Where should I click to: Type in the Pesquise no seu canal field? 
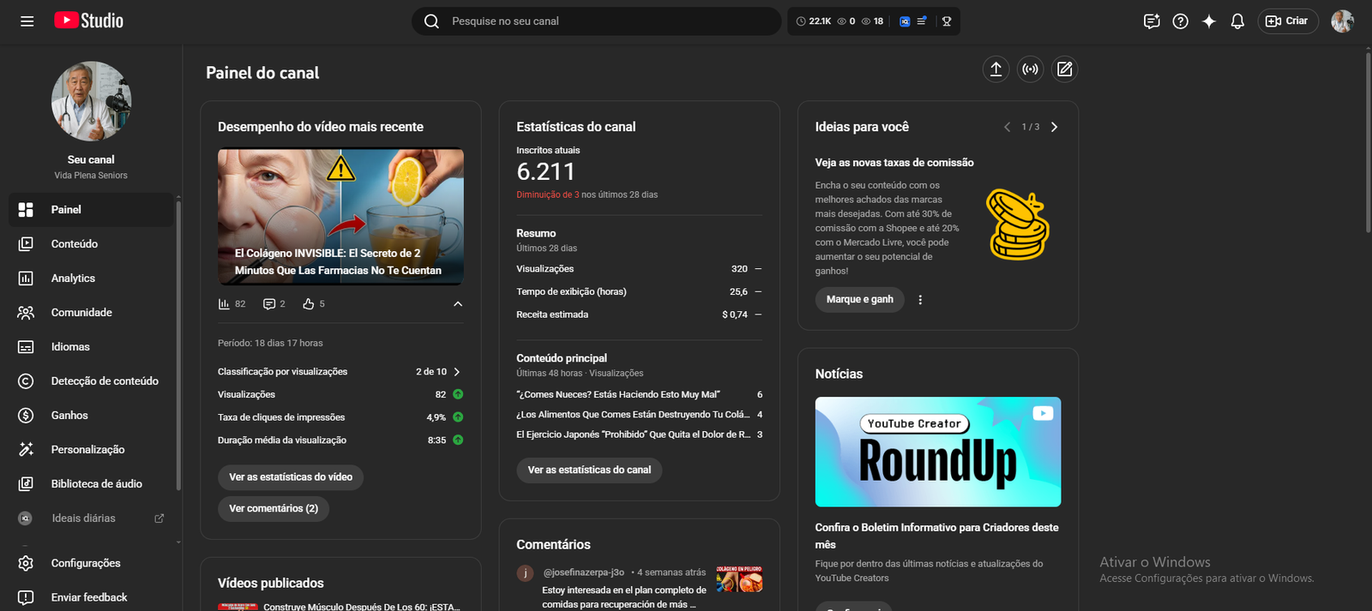tap(600, 21)
